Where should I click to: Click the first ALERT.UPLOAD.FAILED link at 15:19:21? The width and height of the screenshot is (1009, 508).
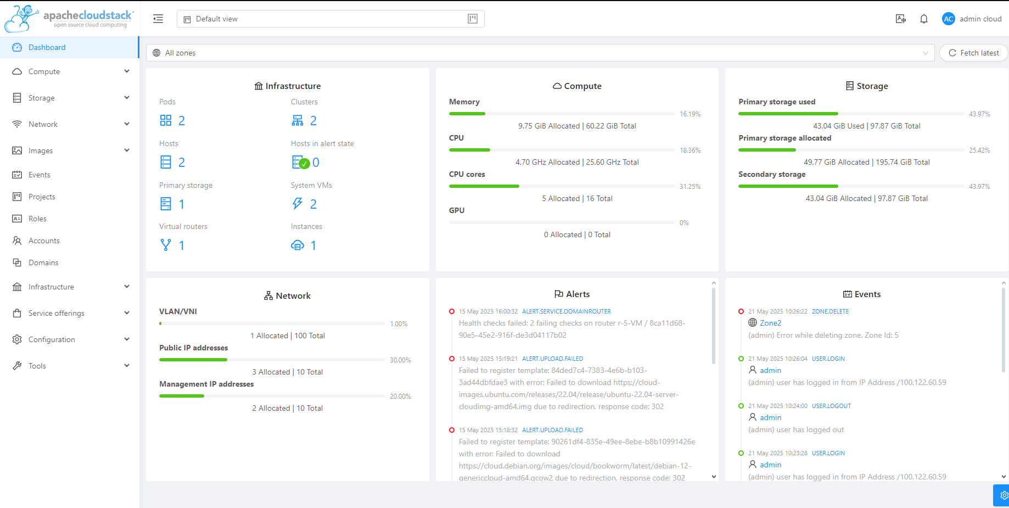(x=552, y=359)
